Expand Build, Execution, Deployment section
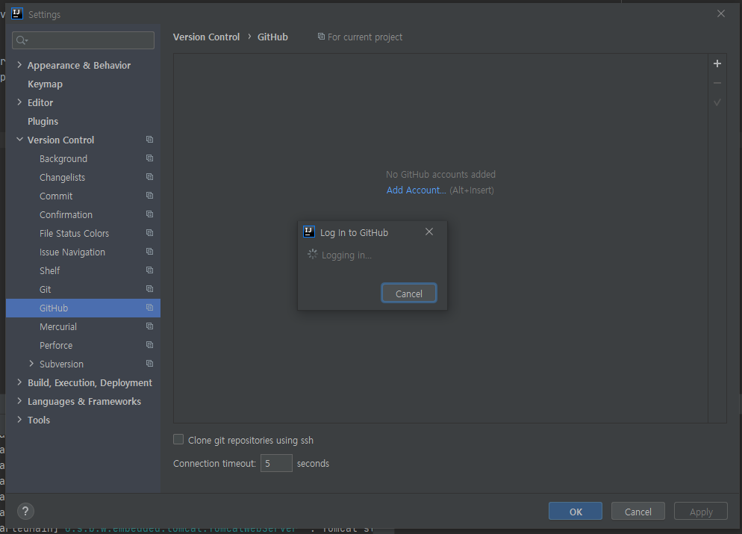The width and height of the screenshot is (742, 534). [x=19, y=382]
